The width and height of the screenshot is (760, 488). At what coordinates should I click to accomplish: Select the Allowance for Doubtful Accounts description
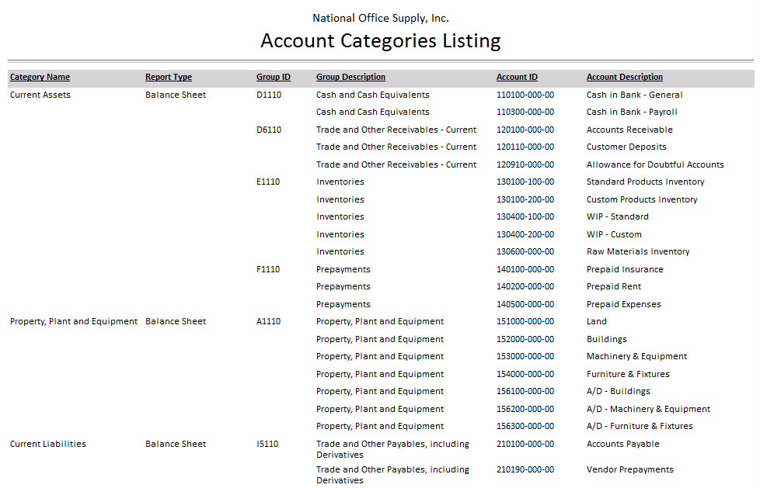tap(655, 164)
